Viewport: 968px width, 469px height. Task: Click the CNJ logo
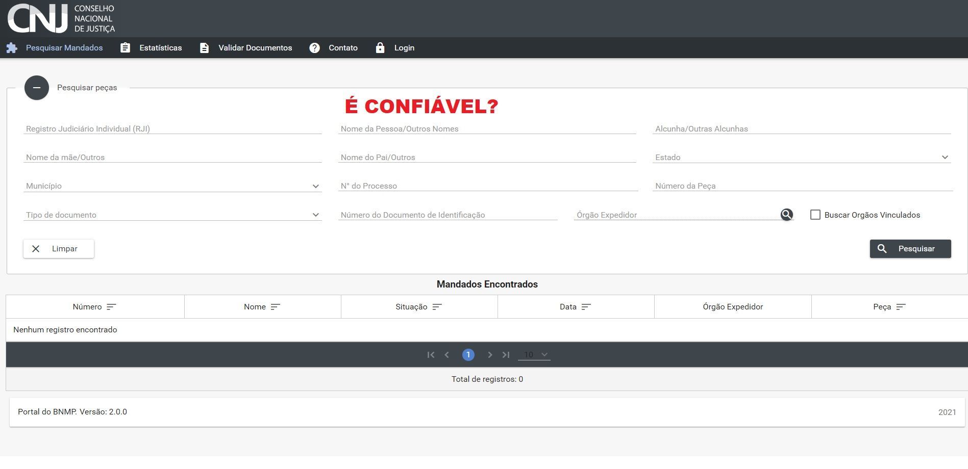point(61,18)
